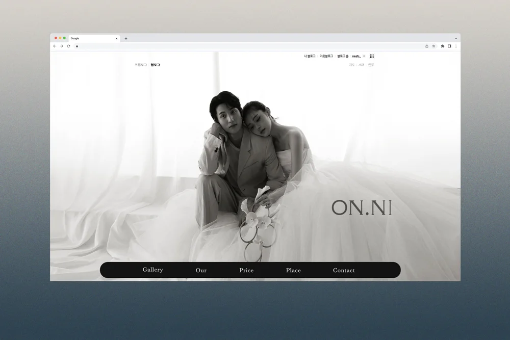Open the share page icon
Screen dimensions: 510x340
(427, 46)
